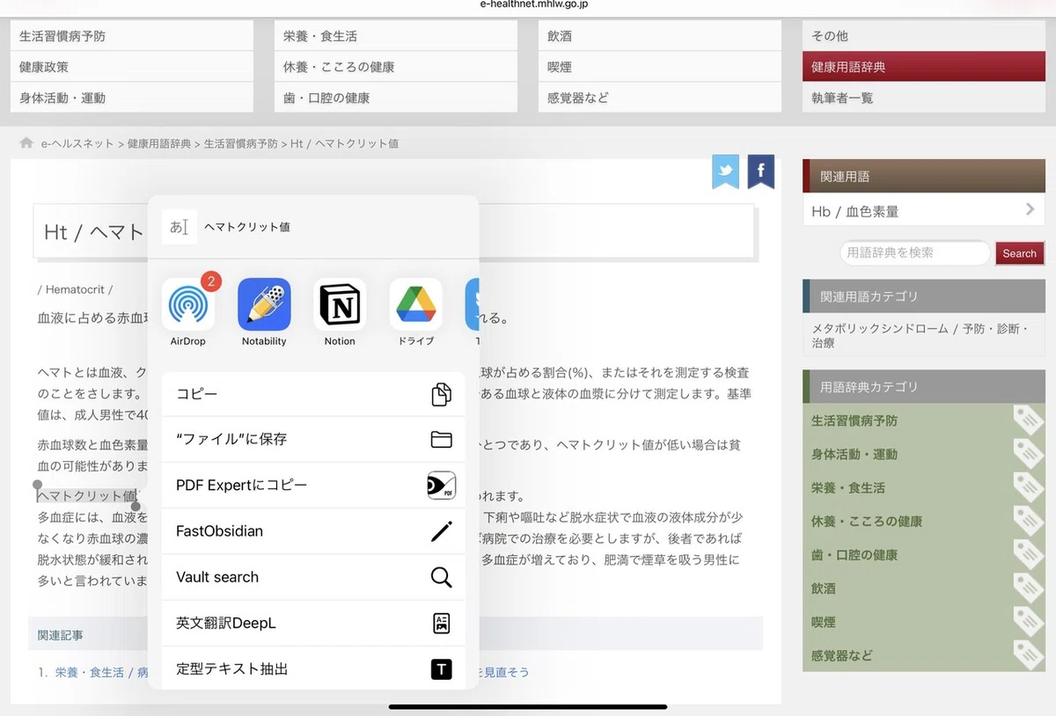Click e-ヘルスネット breadcrumb link

(77, 143)
